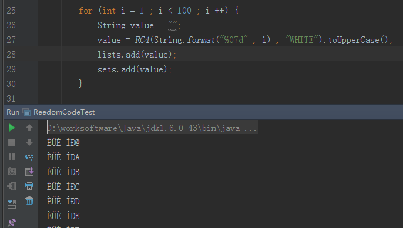Rerun the program with green Run button

click(x=12, y=128)
